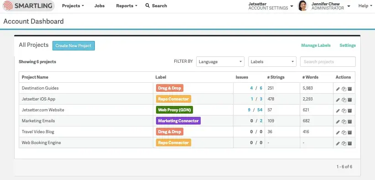Open the 1 open issue for Jetsetter iOS App
Viewport: 375px width, 180px height.
(x=252, y=99)
